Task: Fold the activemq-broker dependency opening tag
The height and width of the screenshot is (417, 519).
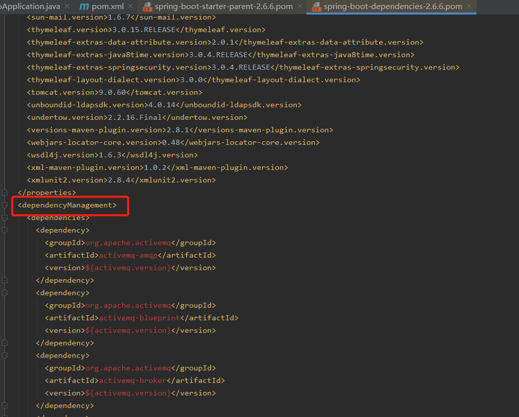Action: pyautogui.click(x=5, y=355)
